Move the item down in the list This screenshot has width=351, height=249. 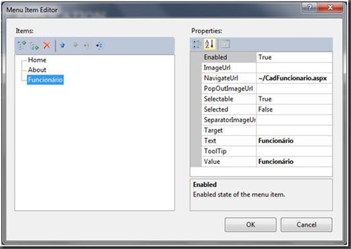click(75, 45)
